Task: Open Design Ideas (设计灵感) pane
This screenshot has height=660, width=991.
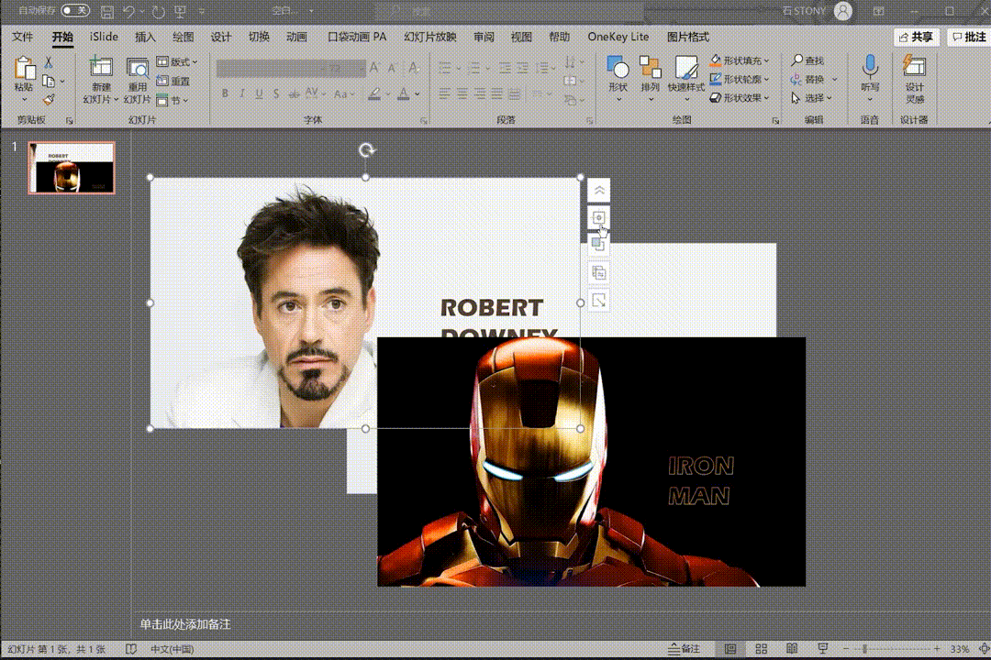Action: [x=915, y=66]
